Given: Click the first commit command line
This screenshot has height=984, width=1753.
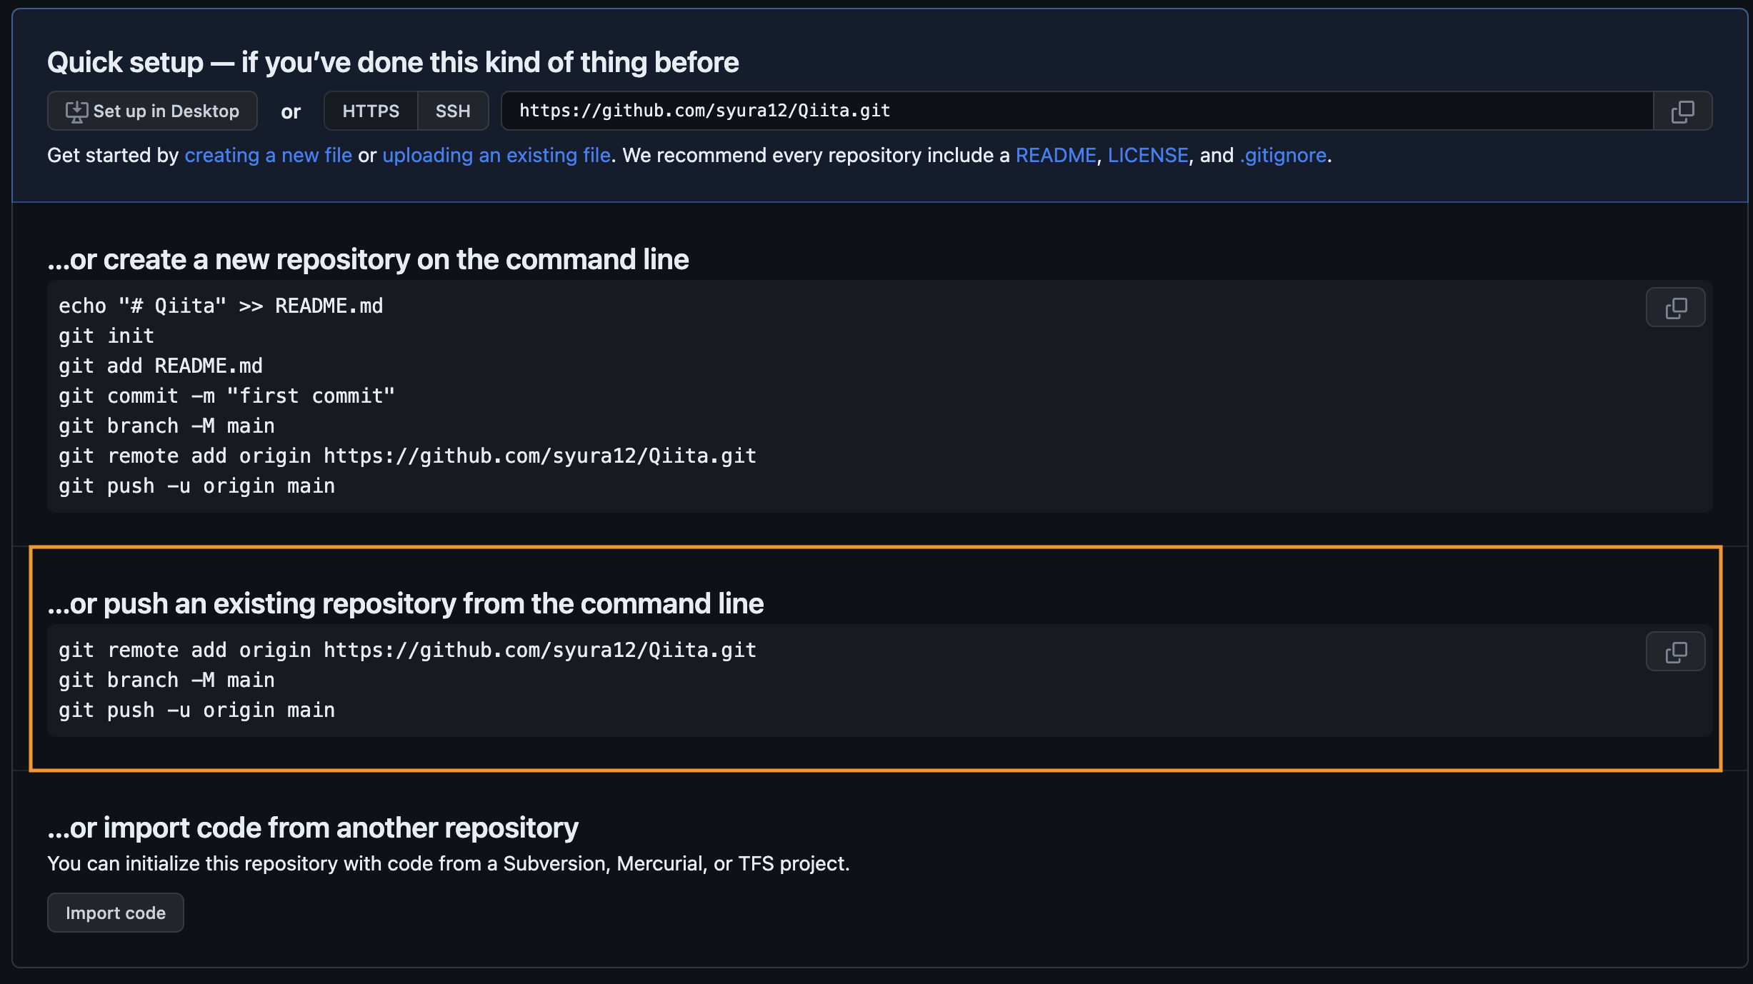Looking at the screenshot, I should click(x=226, y=396).
